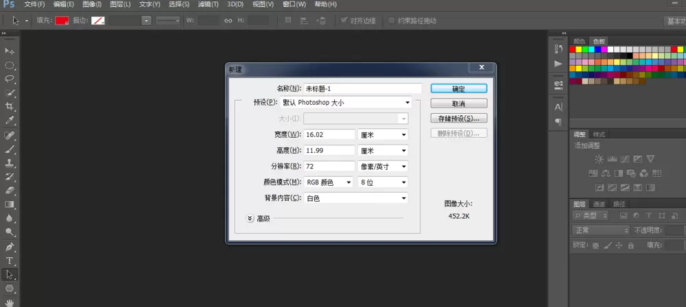
Task: Select the Move tool
Action: pos(9,51)
